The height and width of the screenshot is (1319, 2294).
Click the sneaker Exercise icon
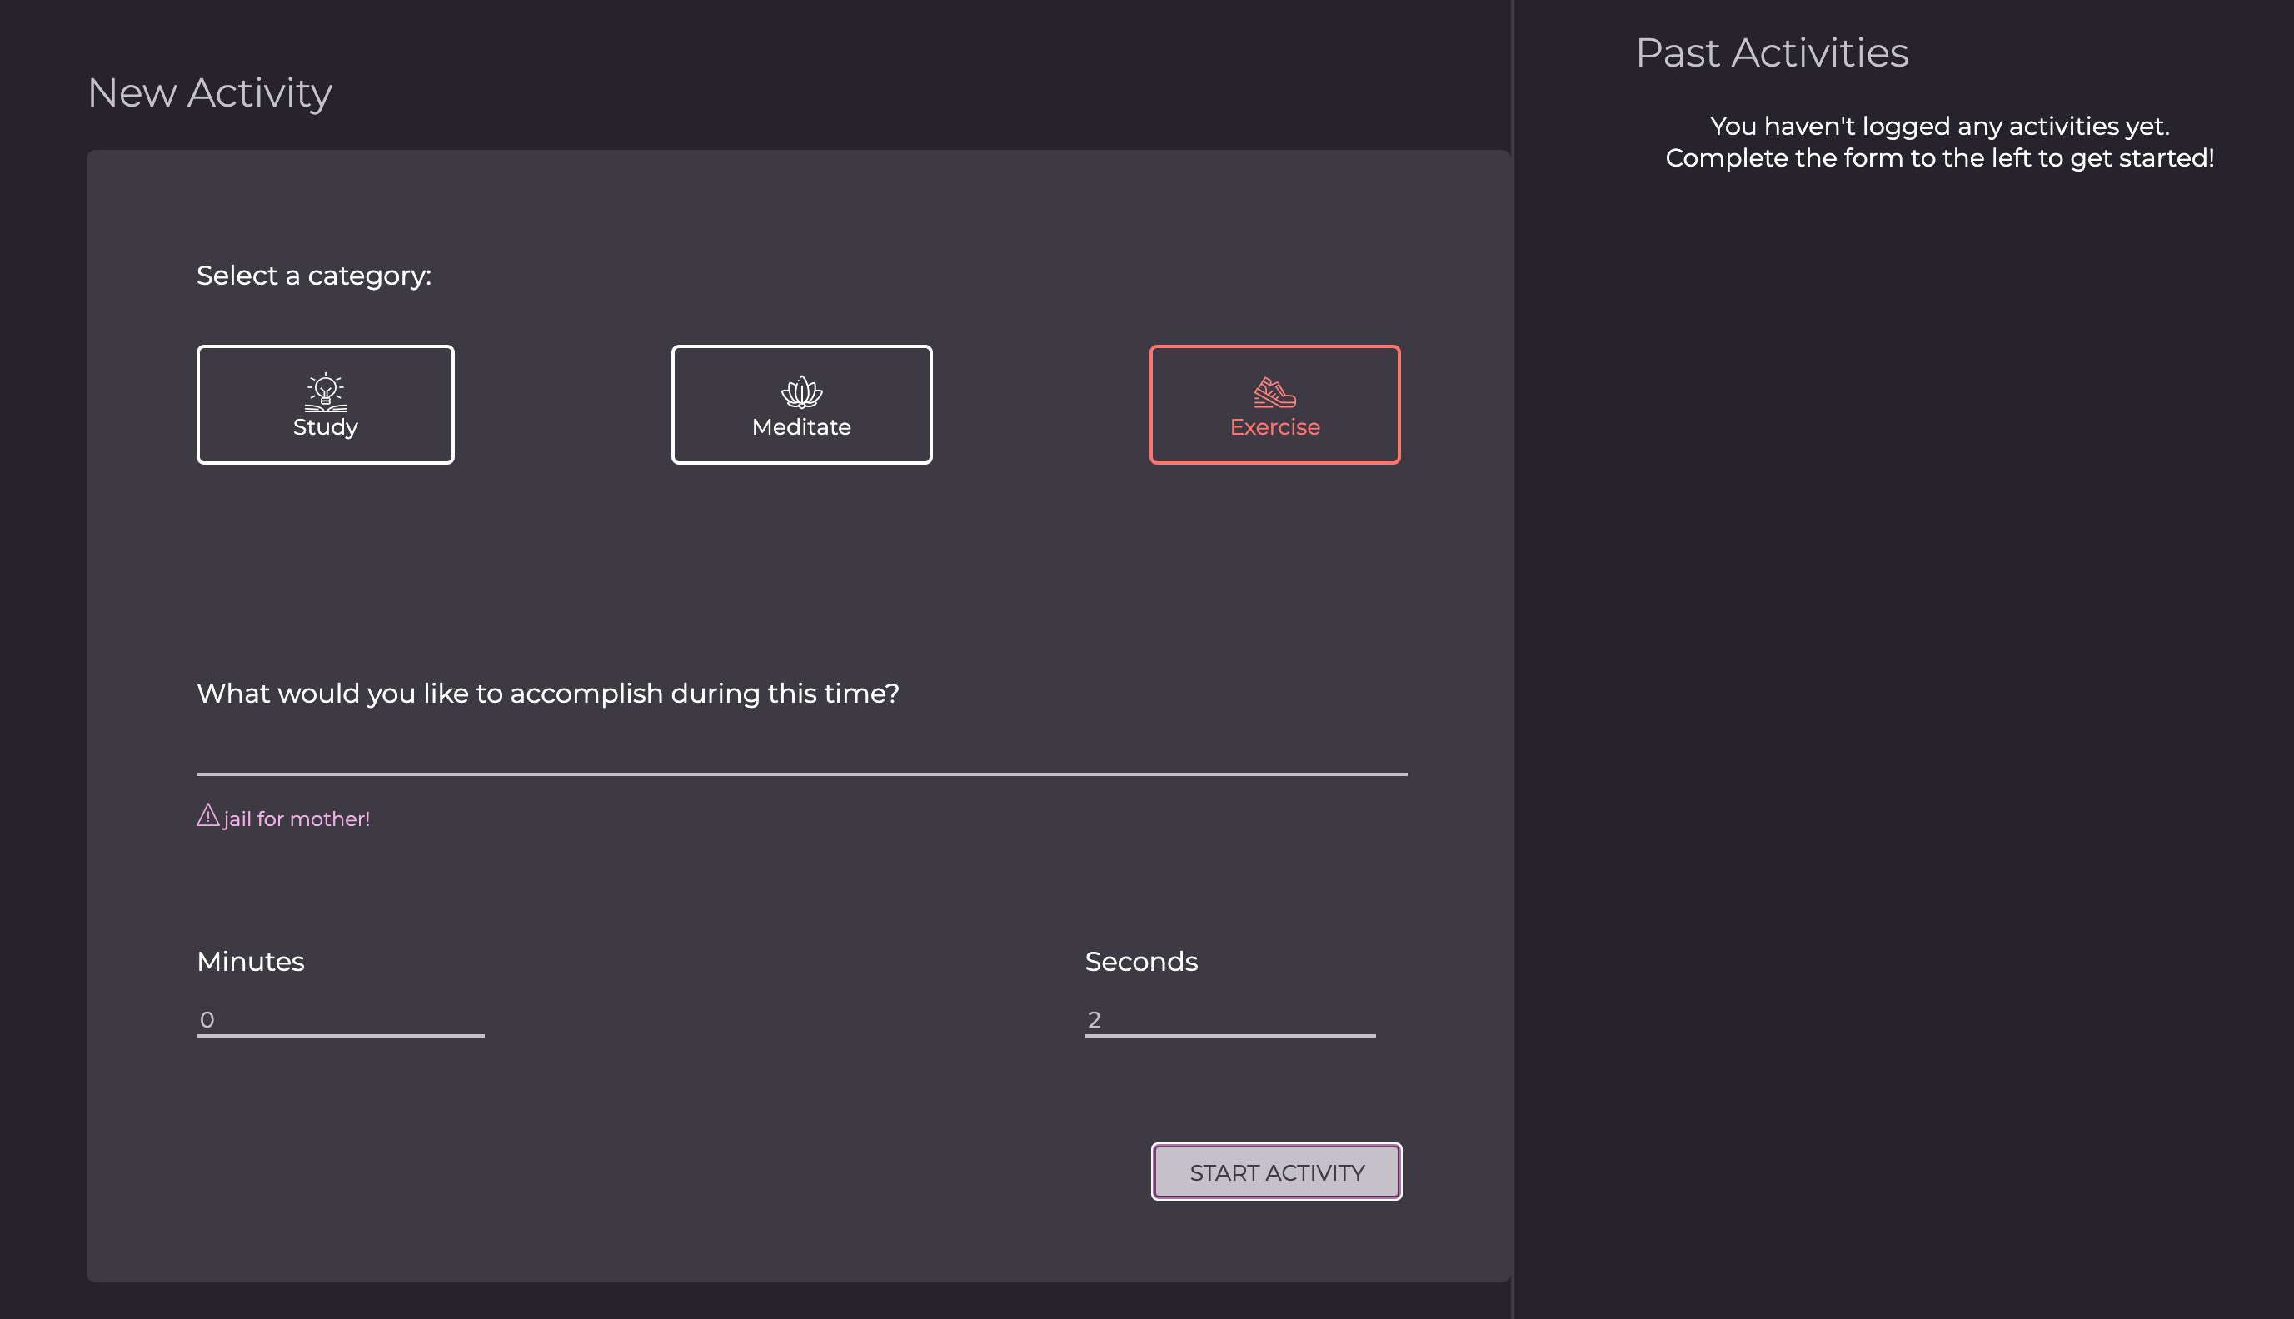point(1274,392)
